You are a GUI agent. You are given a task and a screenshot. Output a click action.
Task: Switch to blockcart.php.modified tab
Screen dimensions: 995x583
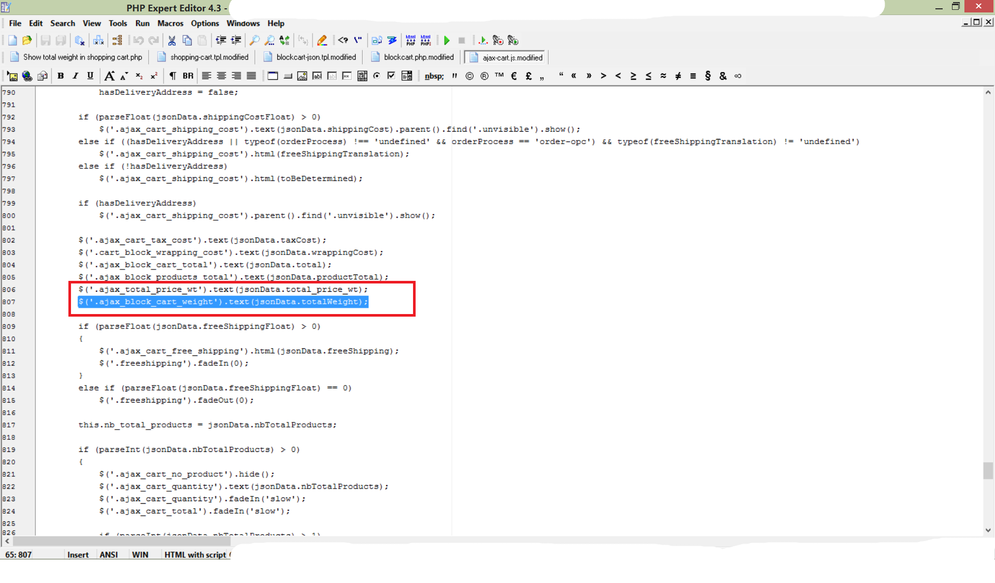point(418,58)
